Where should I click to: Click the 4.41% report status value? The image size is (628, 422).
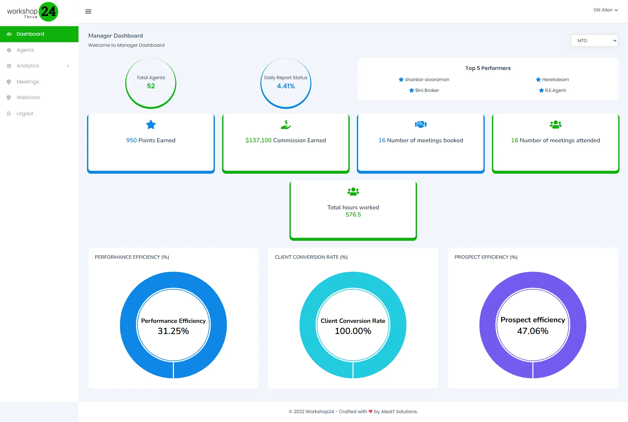pyautogui.click(x=286, y=86)
